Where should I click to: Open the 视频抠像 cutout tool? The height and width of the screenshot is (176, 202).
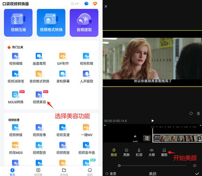click(39, 130)
